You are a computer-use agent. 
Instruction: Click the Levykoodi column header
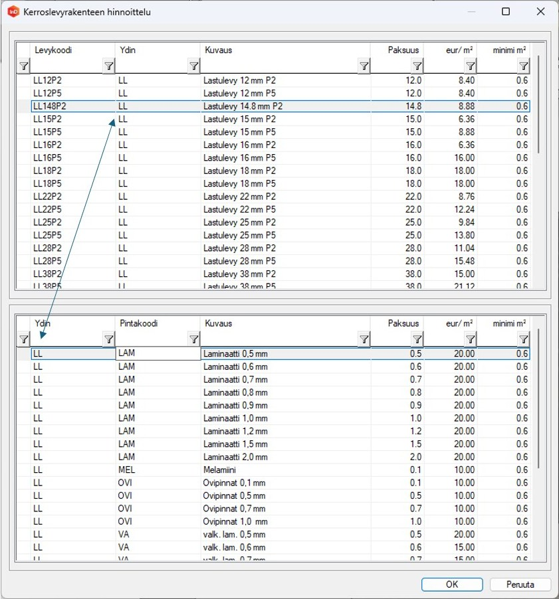pyautogui.click(x=73, y=50)
